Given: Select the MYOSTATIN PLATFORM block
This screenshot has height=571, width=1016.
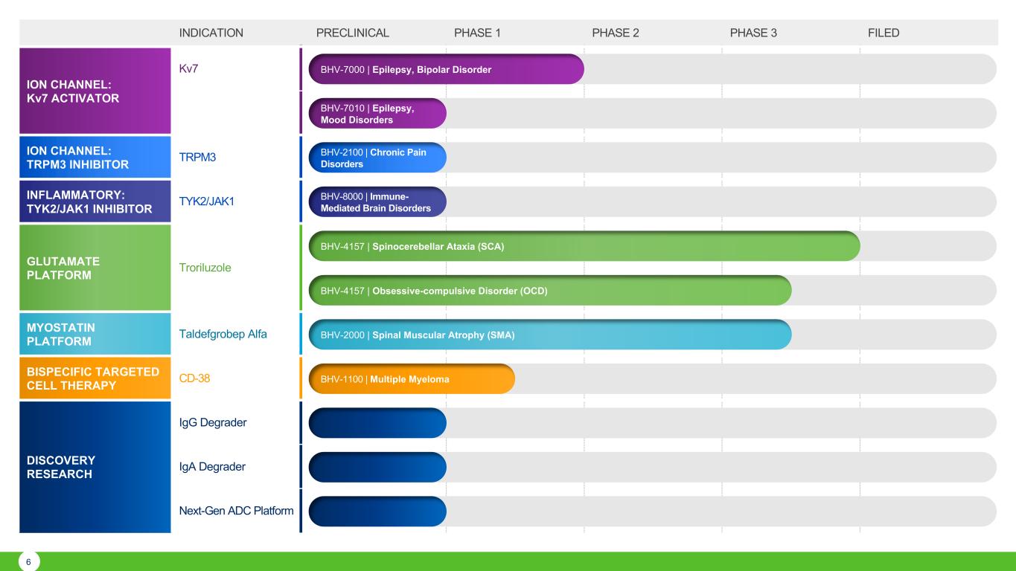Looking at the screenshot, I should coord(95,334).
